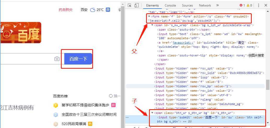The width and height of the screenshot is (270, 128).
Task: Select hidden input name="rsv_bp" line
Action: coord(193,86)
